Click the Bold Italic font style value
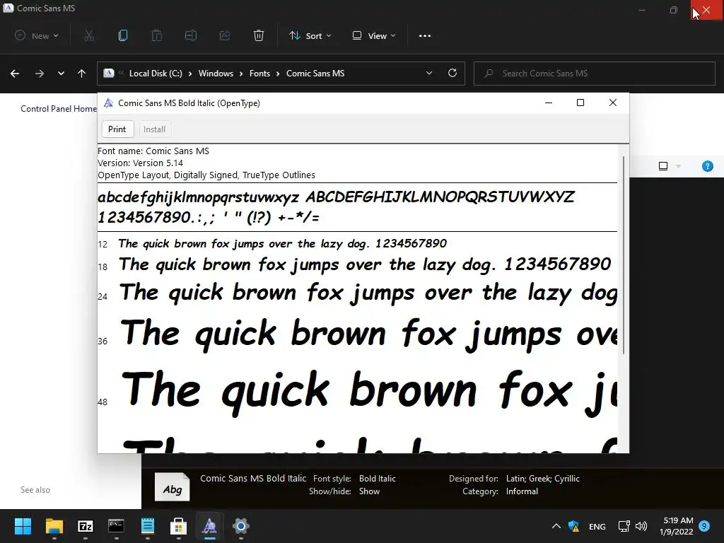The height and width of the screenshot is (543, 724). [378, 479]
